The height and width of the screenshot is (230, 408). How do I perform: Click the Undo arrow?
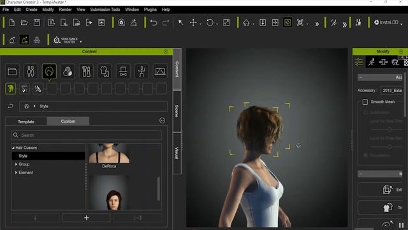point(154,23)
